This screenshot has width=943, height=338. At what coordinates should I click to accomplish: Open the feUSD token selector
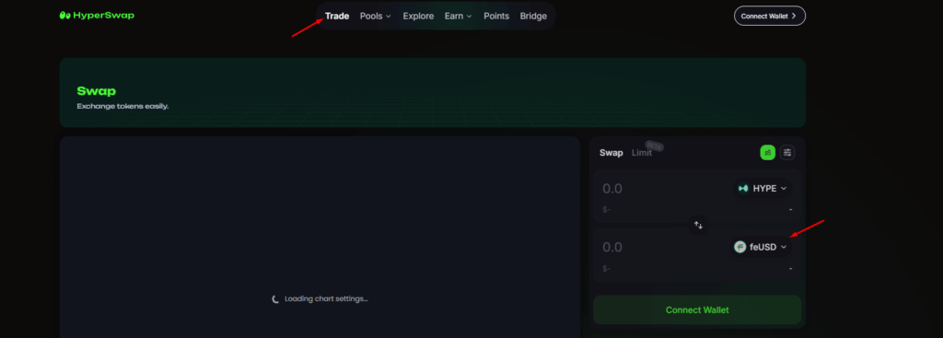760,247
